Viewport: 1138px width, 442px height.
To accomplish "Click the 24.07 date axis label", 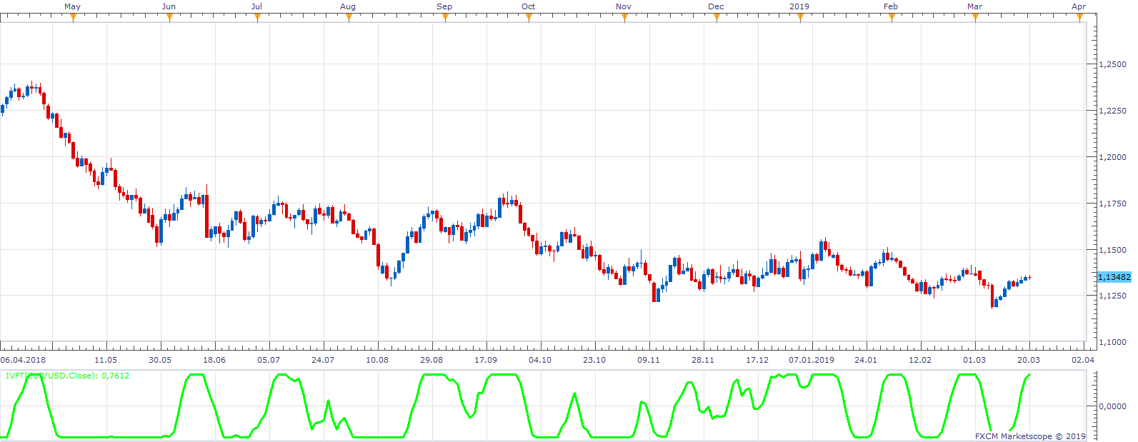I will pyautogui.click(x=323, y=360).
